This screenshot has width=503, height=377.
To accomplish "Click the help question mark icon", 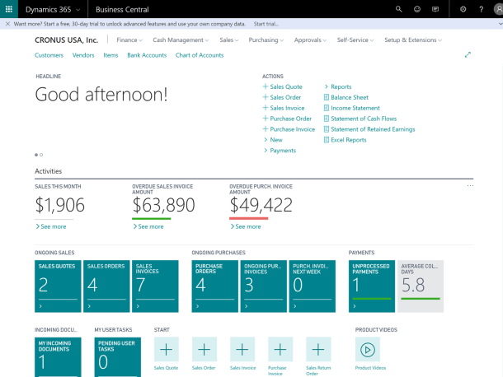I will 483,9.
